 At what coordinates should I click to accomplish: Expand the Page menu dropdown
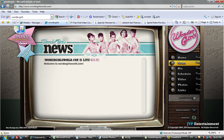click(x=208, y=22)
